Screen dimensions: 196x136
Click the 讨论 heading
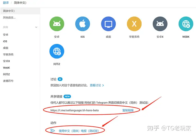click(53, 79)
